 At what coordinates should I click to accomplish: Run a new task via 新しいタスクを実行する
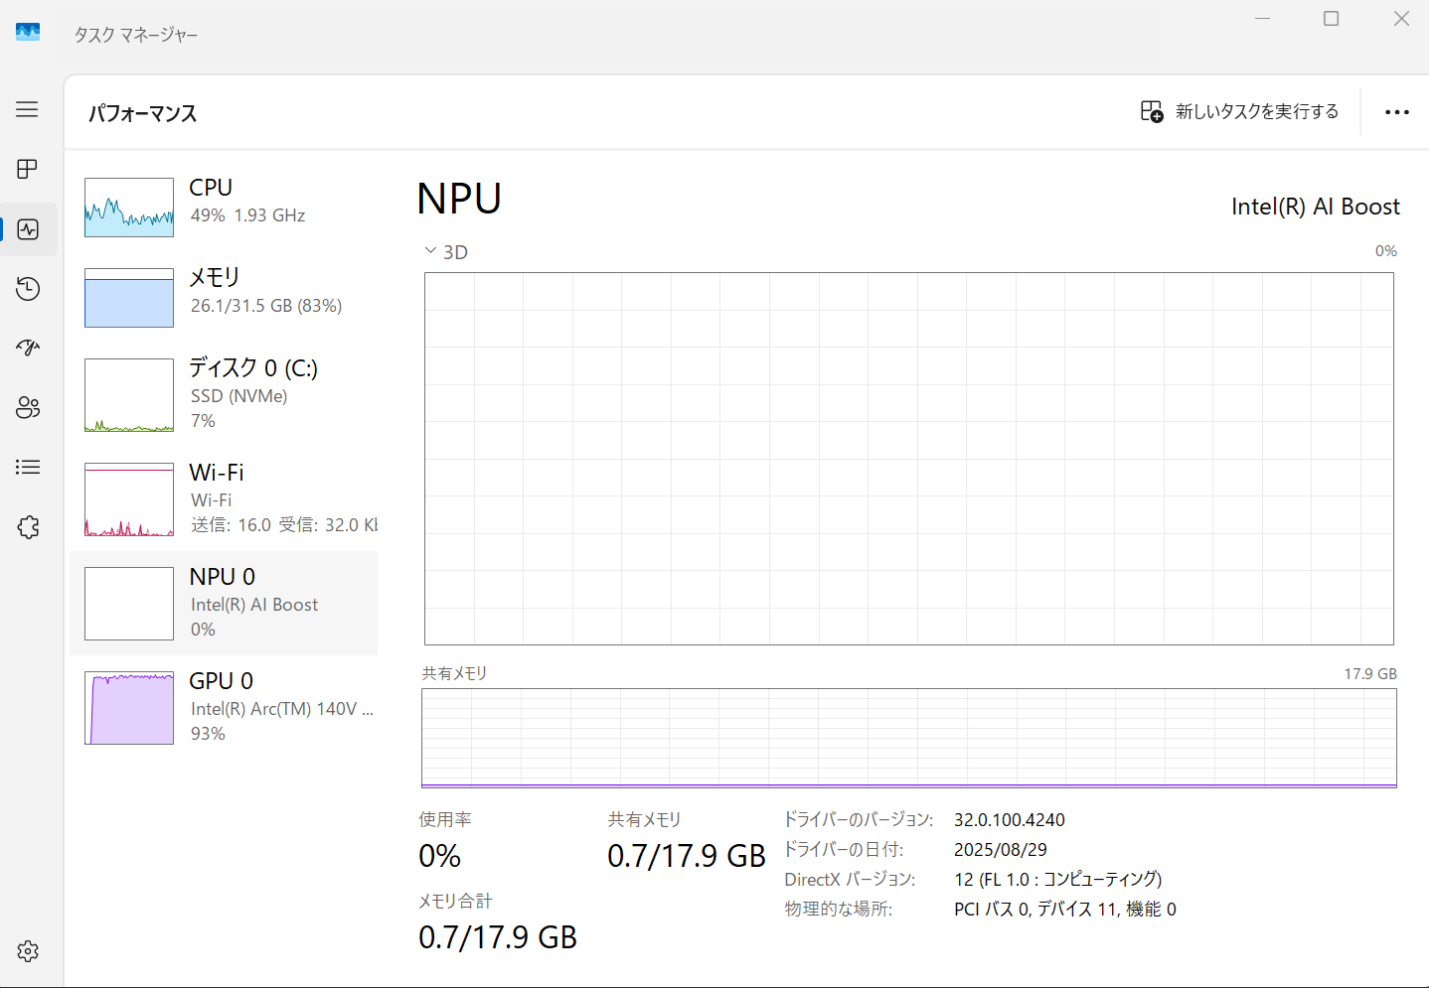1240,111
